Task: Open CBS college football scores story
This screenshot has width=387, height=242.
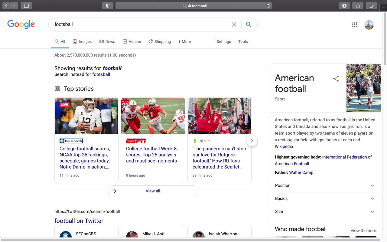Action: [x=85, y=158]
